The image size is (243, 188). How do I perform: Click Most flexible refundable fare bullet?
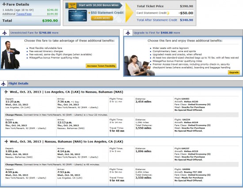(46, 48)
